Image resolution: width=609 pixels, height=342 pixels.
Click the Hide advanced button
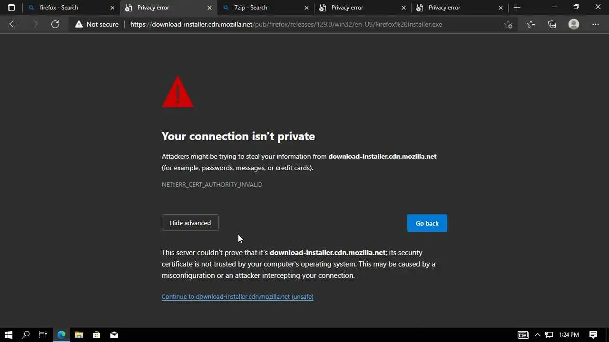(190, 223)
